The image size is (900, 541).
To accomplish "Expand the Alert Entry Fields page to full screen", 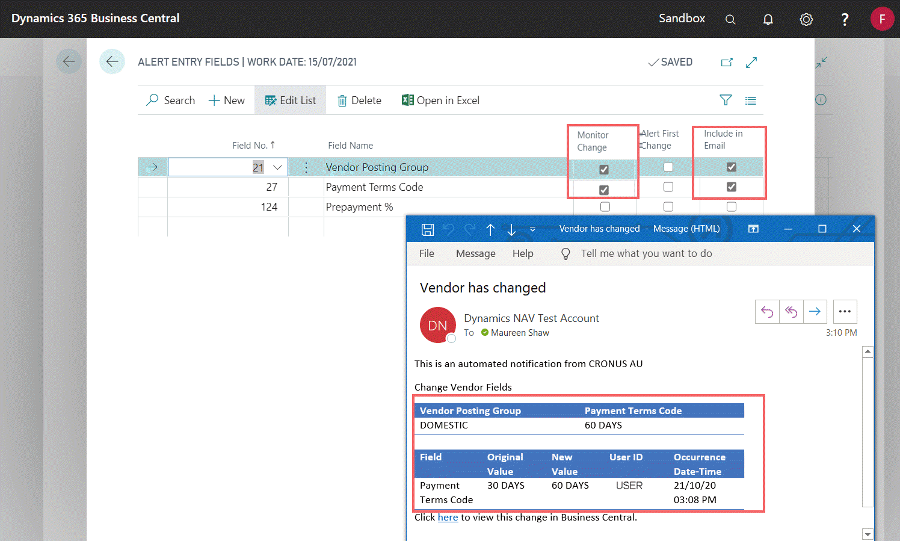I will 751,62.
